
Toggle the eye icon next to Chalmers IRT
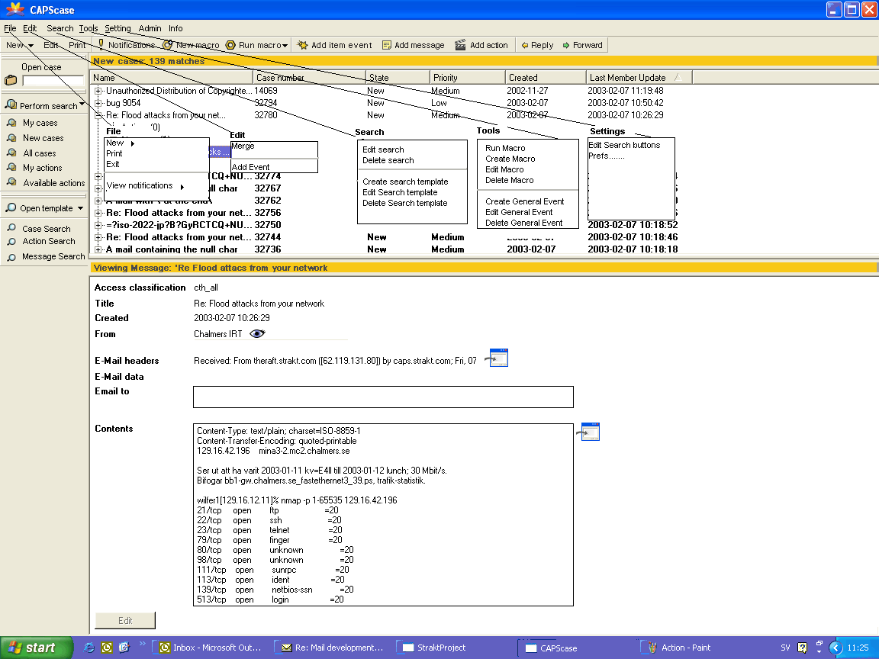257,334
